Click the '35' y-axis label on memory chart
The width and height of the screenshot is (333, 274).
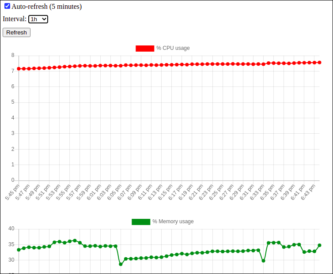(x=11, y=244)
